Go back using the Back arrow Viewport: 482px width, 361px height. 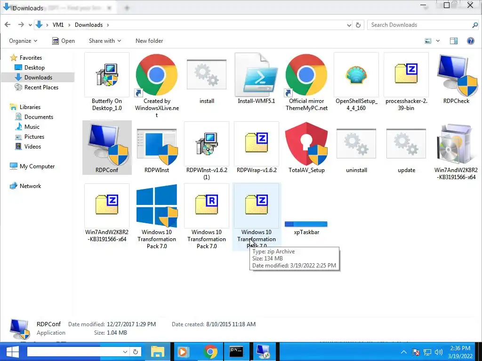point(8,24)
